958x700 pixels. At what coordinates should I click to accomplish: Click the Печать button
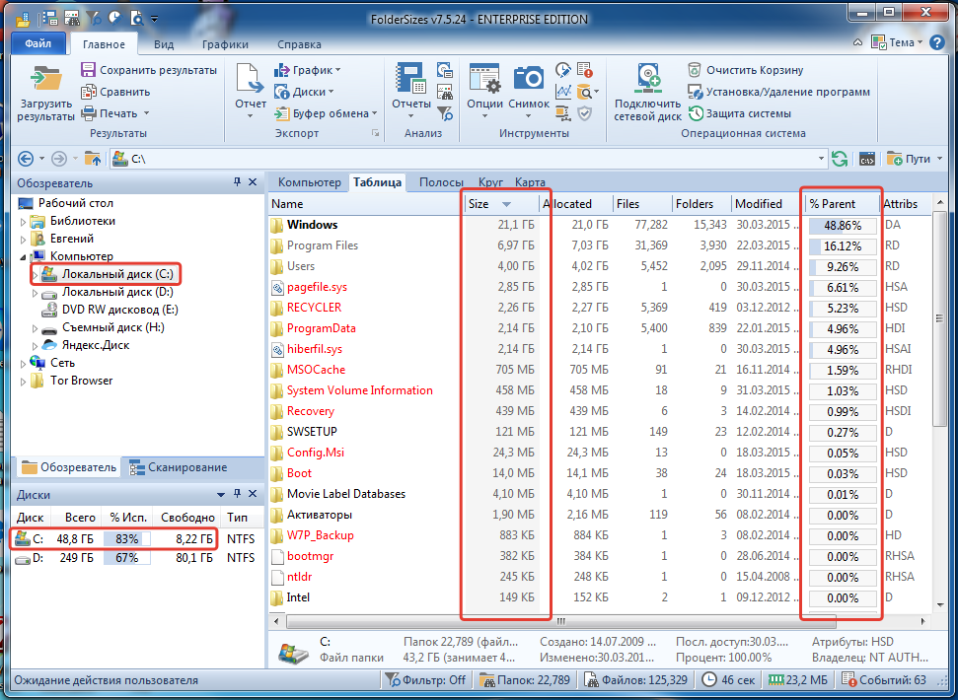115,113
